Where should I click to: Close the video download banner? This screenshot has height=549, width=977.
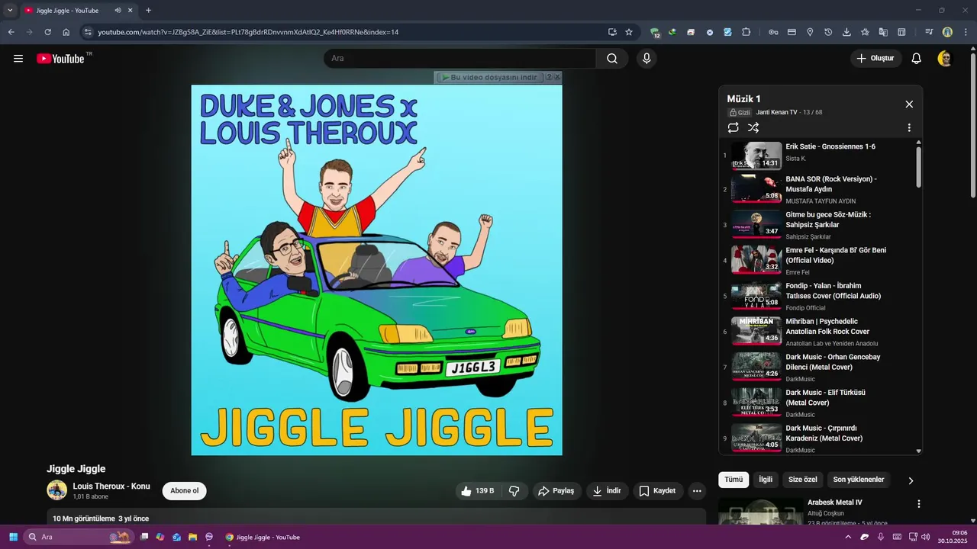click(557, 77)
